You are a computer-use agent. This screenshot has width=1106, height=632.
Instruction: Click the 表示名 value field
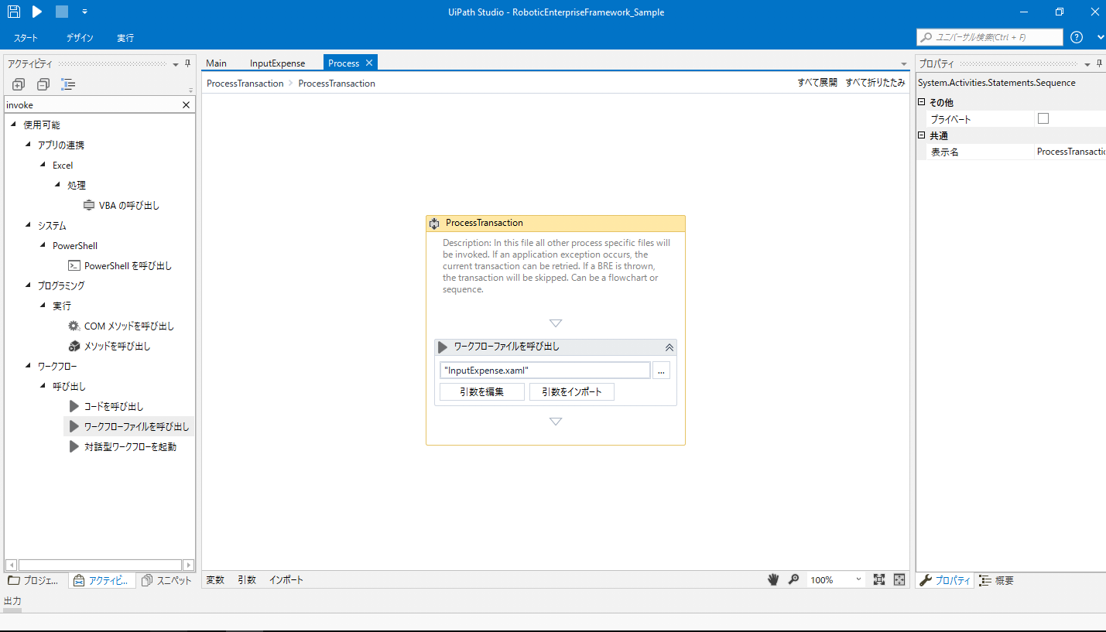coord(1070,152)
